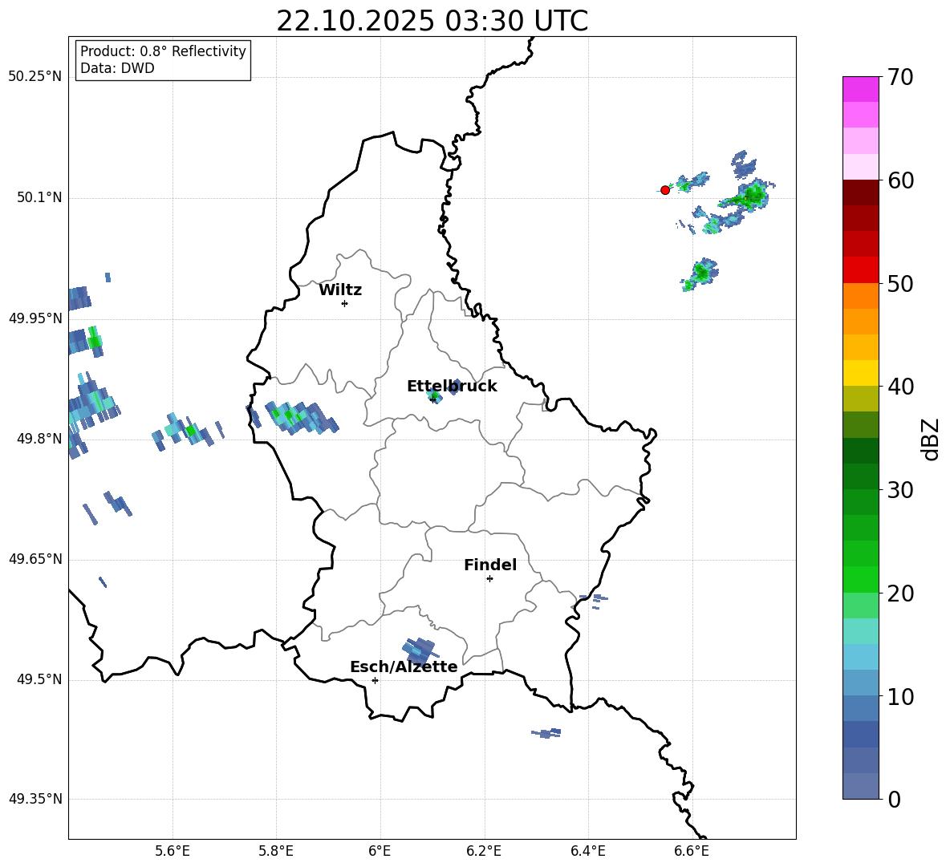Viewport: 950px width, 867px height.
Task: Click the green radar echo at Ettelbruck
Action: 434,396
